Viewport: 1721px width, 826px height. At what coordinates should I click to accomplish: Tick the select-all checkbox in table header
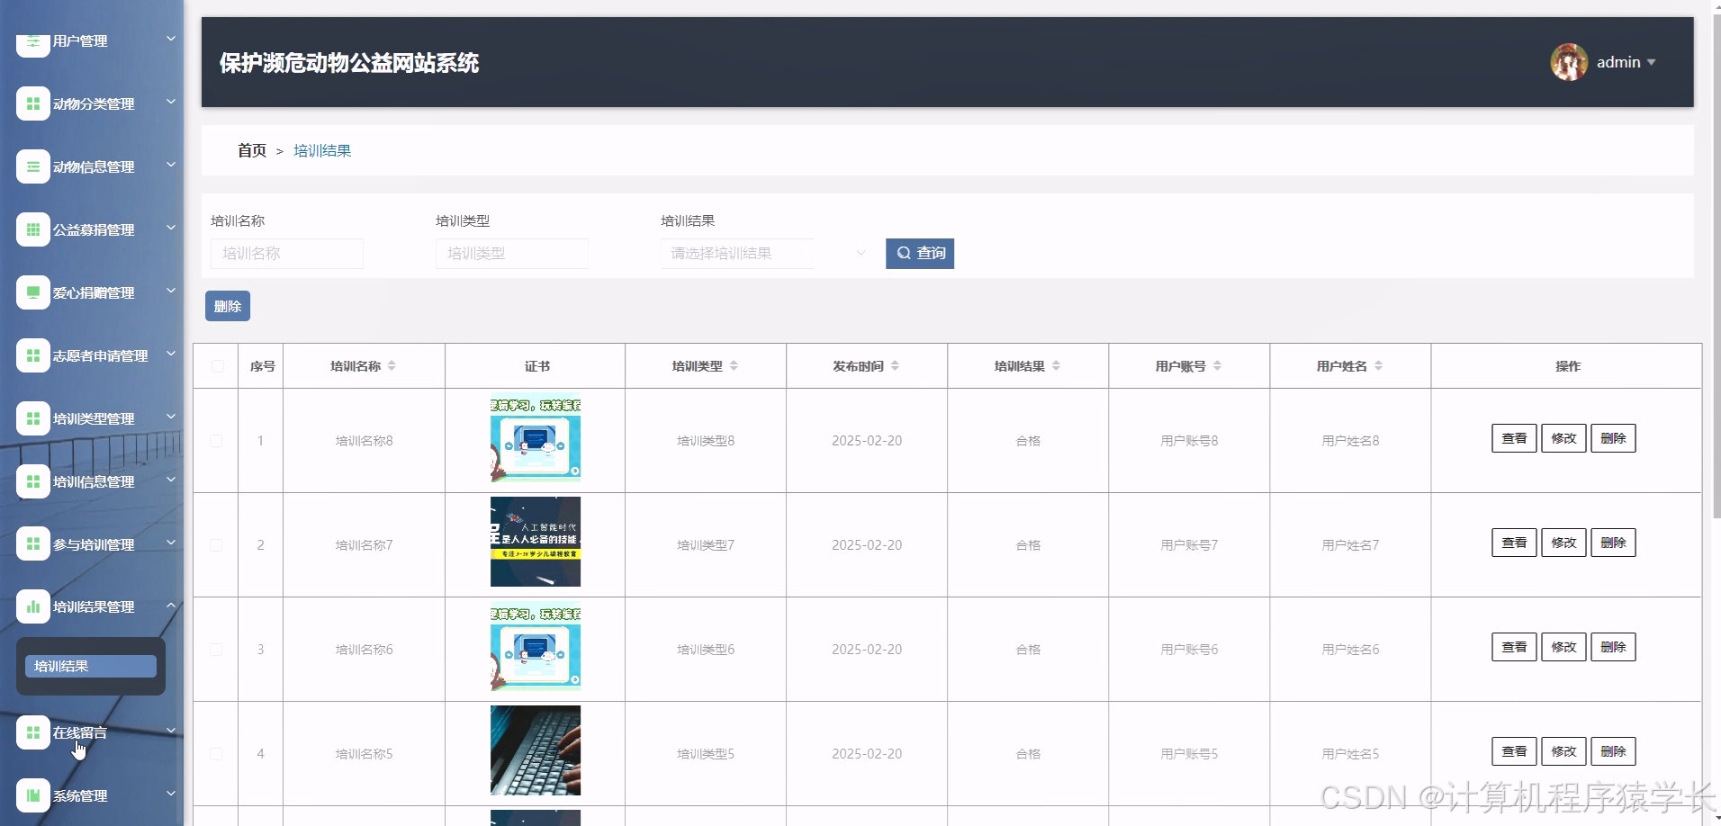pos(217,366)
